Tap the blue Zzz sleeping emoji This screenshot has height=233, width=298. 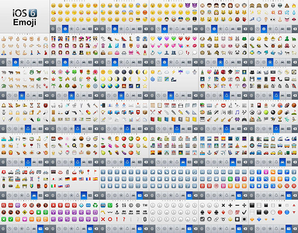pyautogui.click(x=252, y=20)
